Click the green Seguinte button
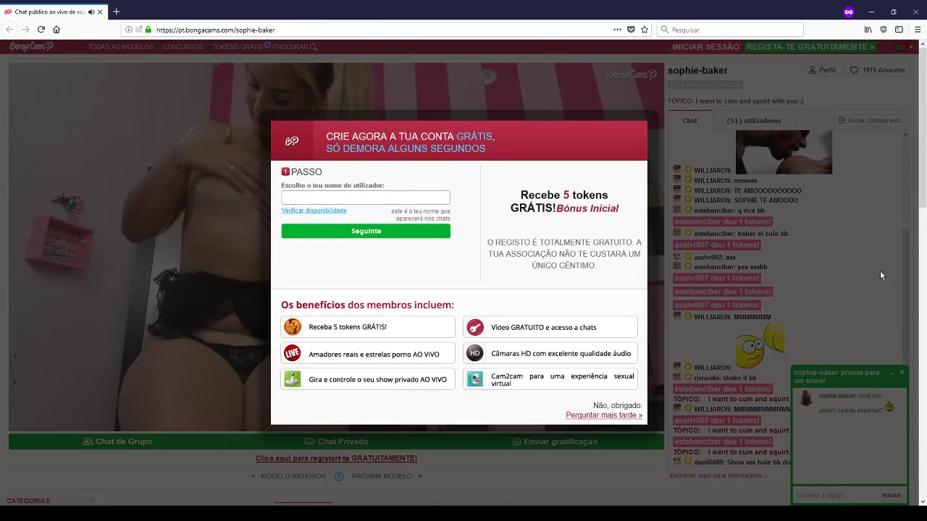This screenshot has width=927, height=521. point(366,231)
